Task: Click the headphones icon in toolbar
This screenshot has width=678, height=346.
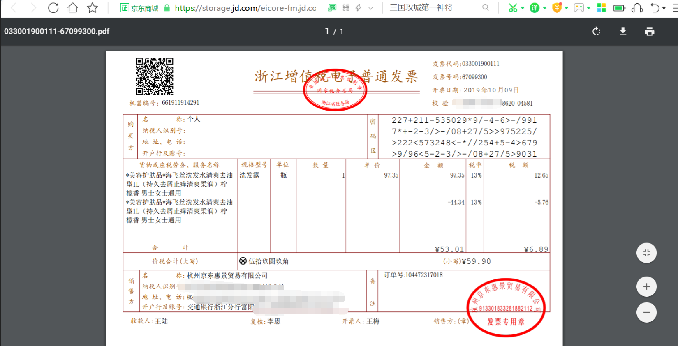Action: point(637,8)
